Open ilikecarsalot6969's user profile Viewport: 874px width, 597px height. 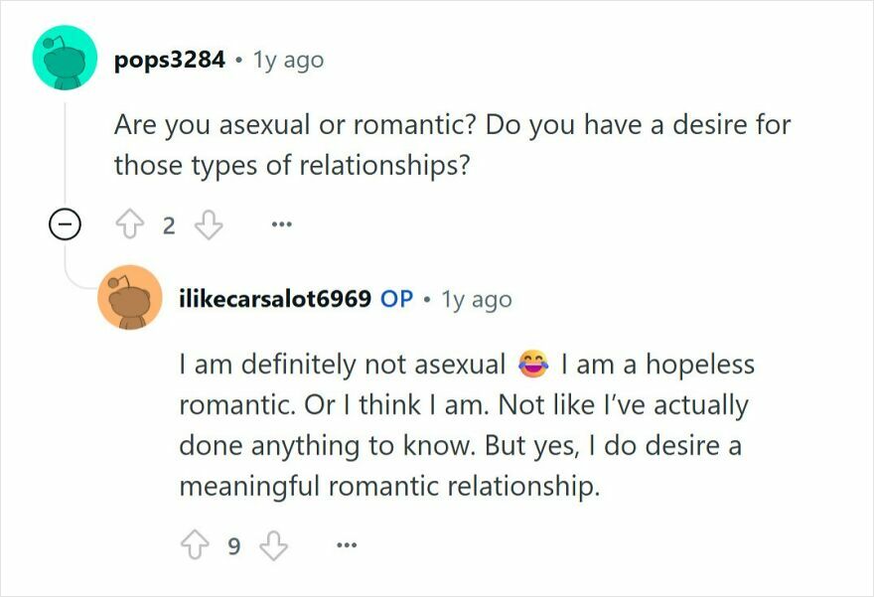[278, 298]
